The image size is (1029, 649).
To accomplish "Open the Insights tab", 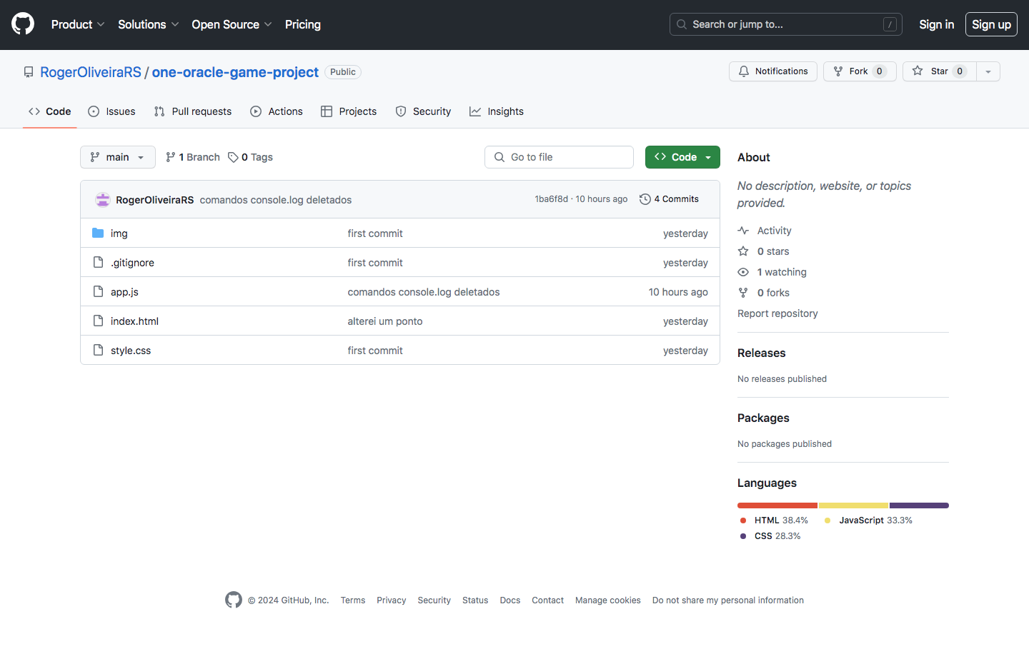I will point(497,111).
